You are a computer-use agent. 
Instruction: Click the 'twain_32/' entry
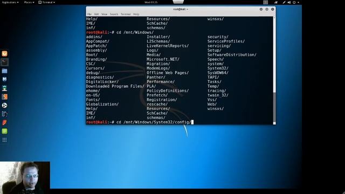coord(218,95)
